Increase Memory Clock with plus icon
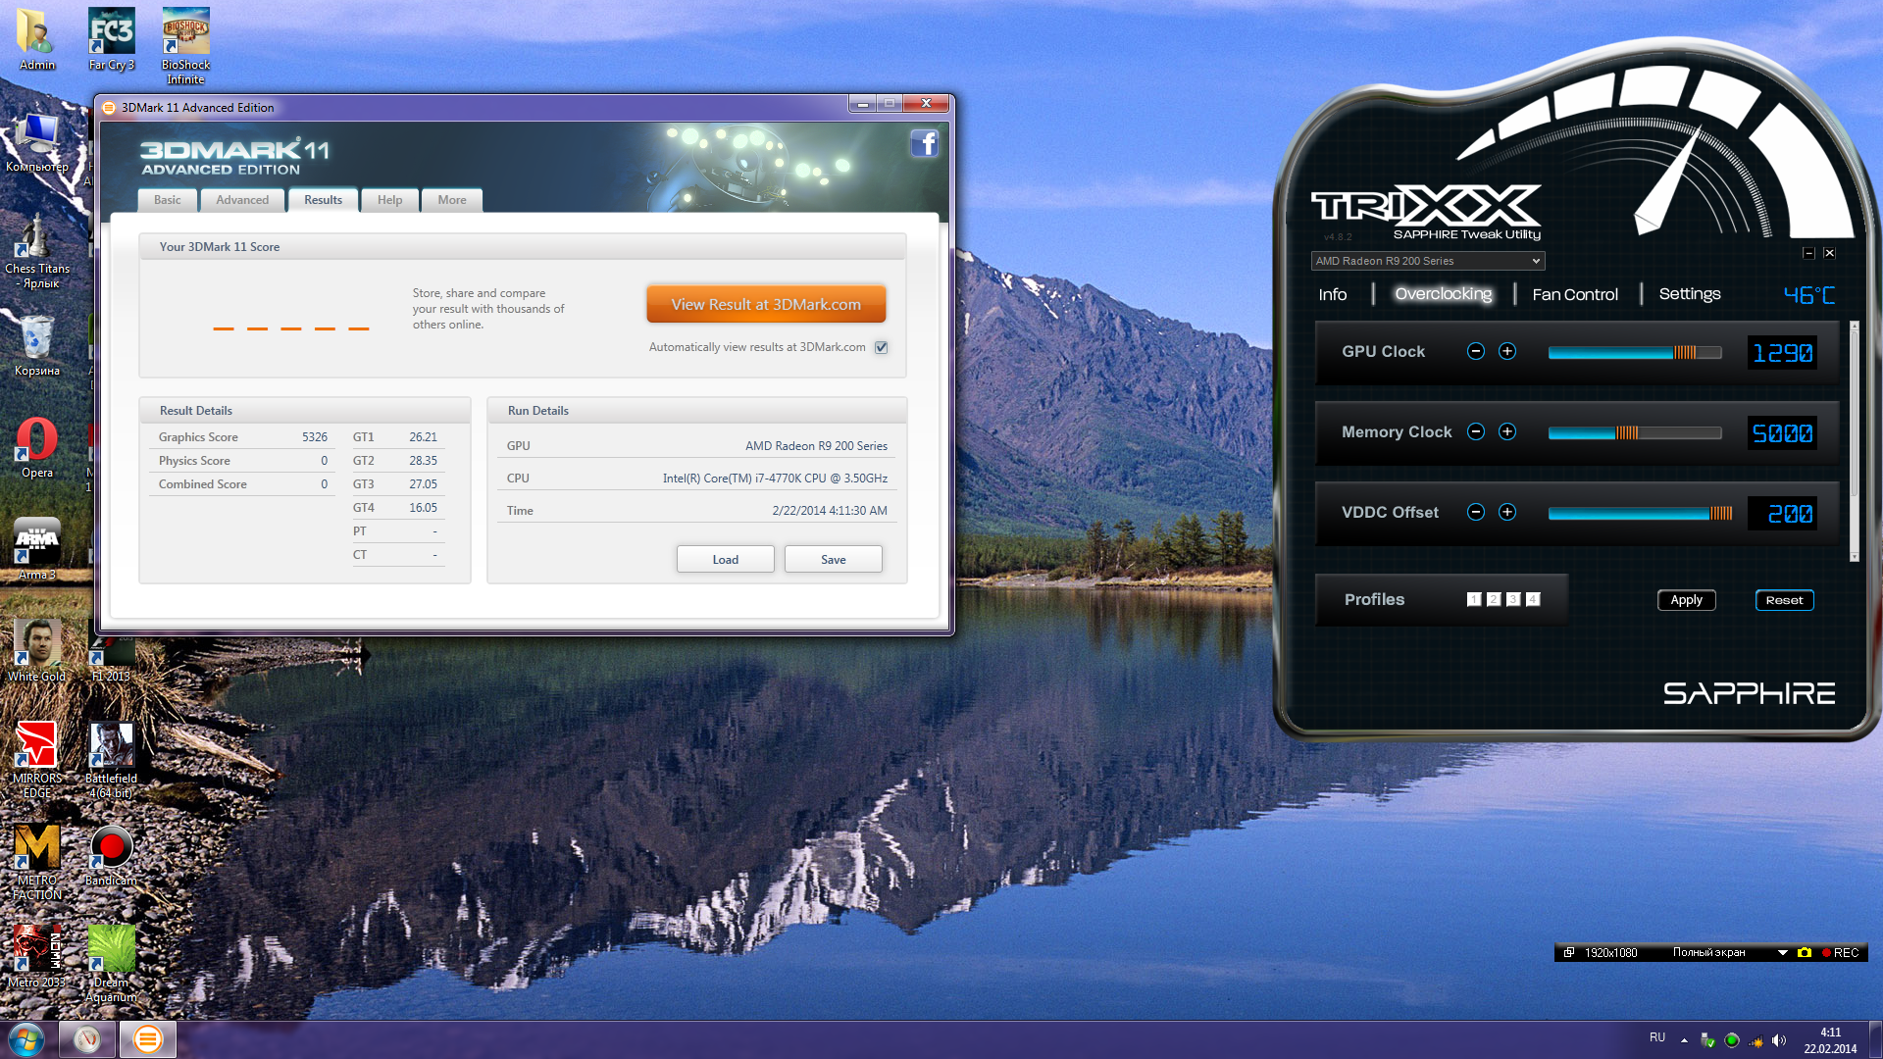 (1507, 431)
